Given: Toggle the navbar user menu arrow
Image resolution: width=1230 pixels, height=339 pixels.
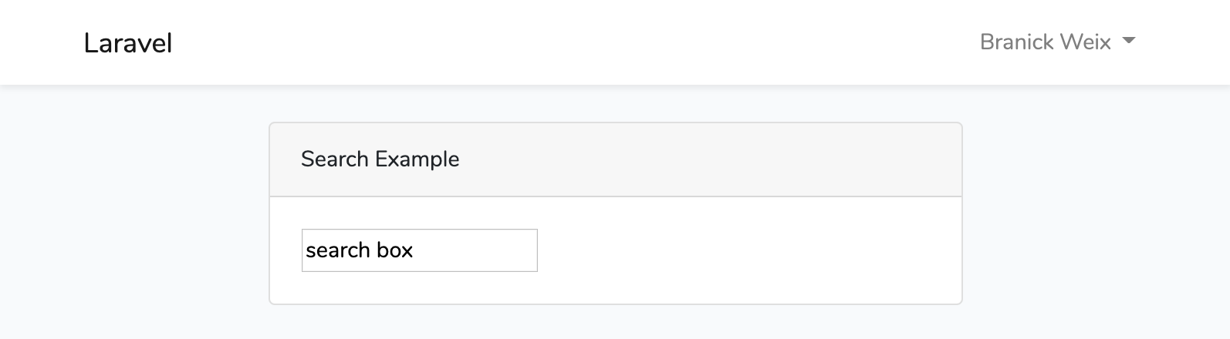Looking at the screenshot, I should tap(1129, 41).
